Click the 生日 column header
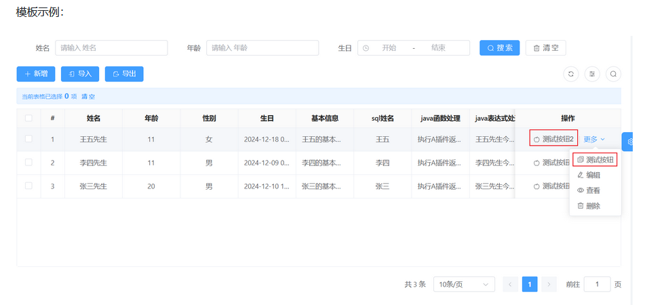 click(x=267, y=119)
